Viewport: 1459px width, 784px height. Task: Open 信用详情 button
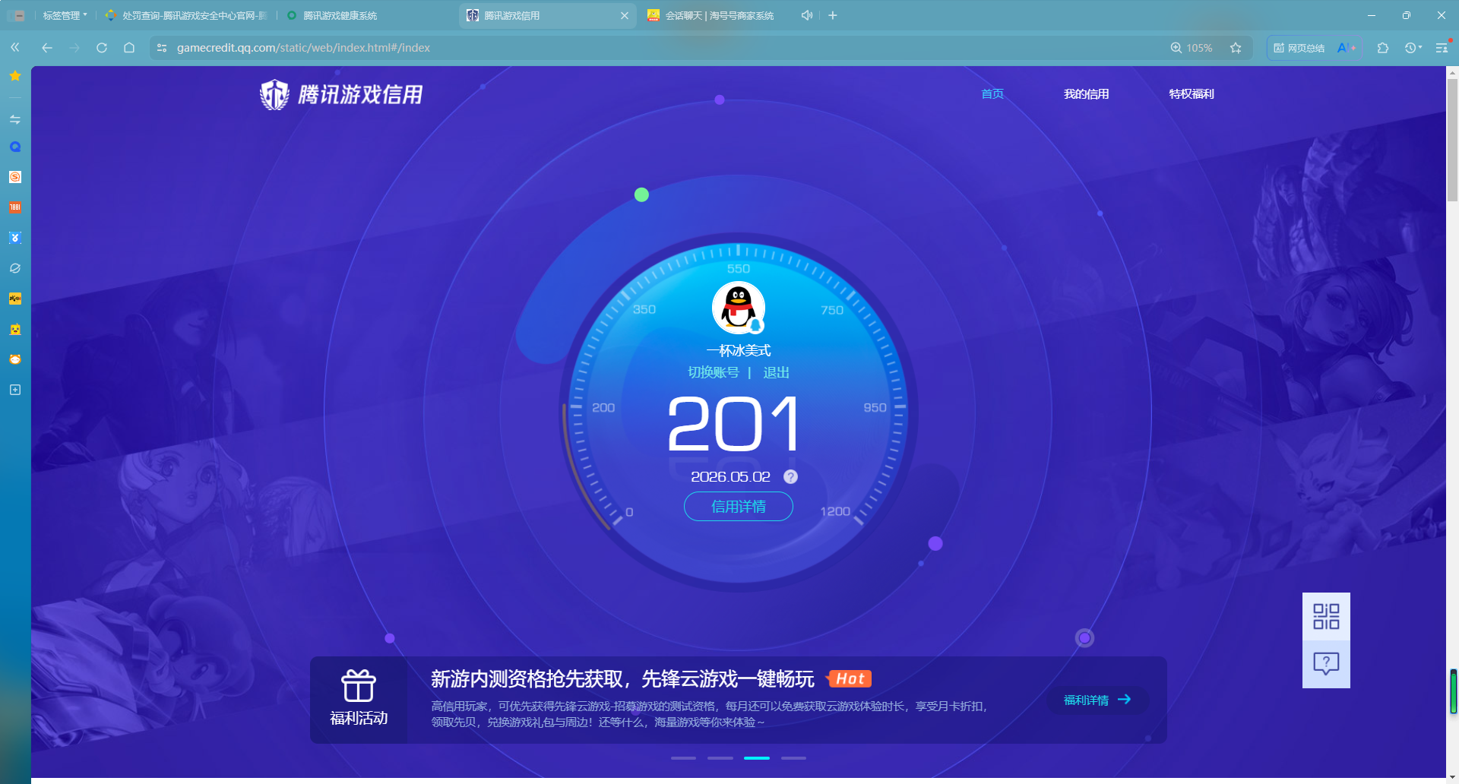(738, 507)
